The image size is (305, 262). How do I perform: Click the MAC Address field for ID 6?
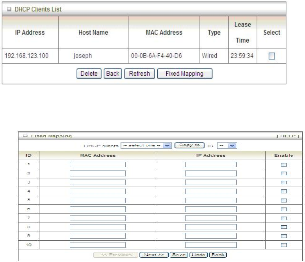tap(98, 209)
